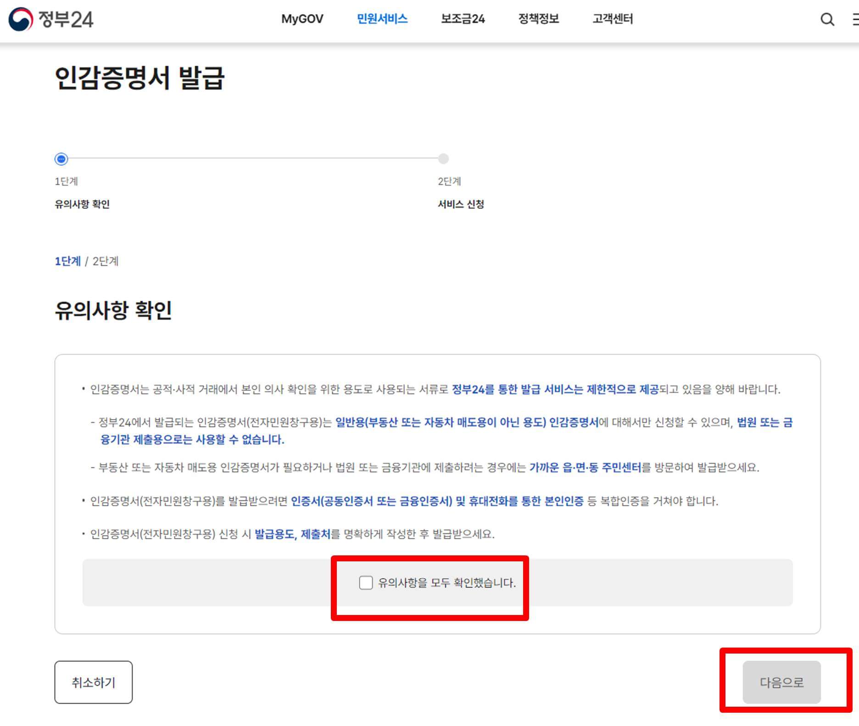Screen dimensions: 859x726
Task: Click the 취소하기 button
Action: coord(93,682)
